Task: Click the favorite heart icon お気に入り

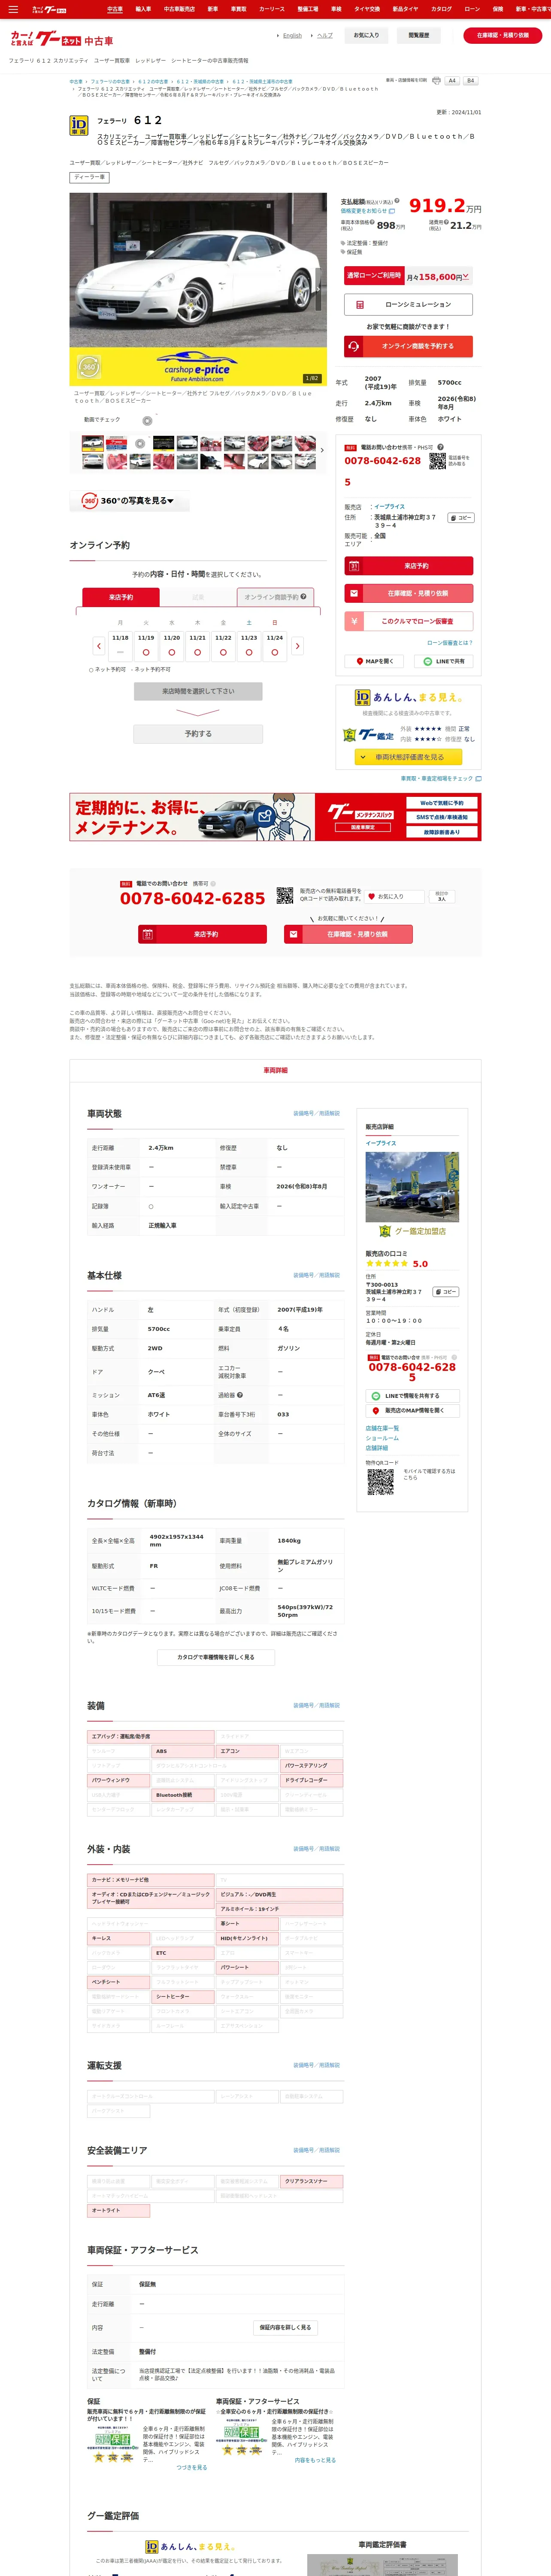Action: (x=372, y=896)
